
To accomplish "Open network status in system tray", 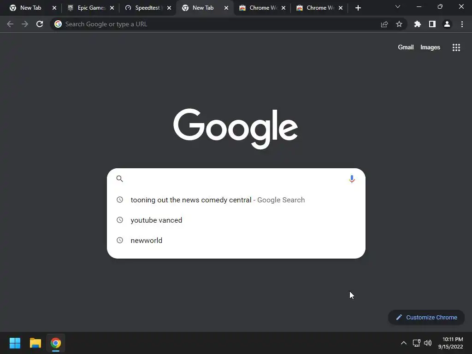I will (417, 343).
